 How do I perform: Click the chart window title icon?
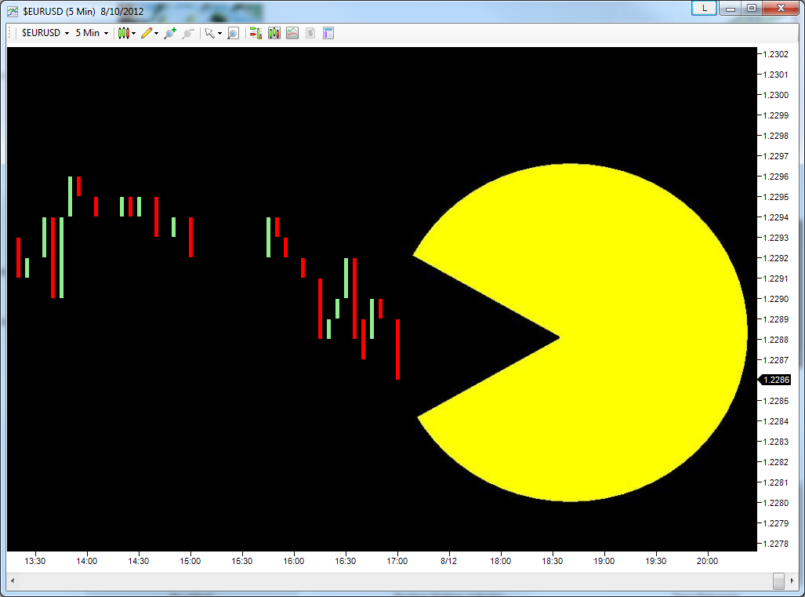[13, 11]
